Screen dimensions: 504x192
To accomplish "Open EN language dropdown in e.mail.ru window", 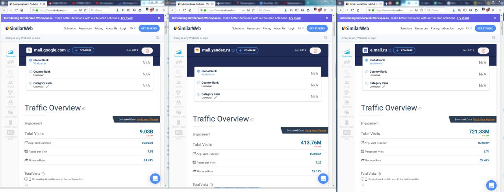I will pos(469,28).
